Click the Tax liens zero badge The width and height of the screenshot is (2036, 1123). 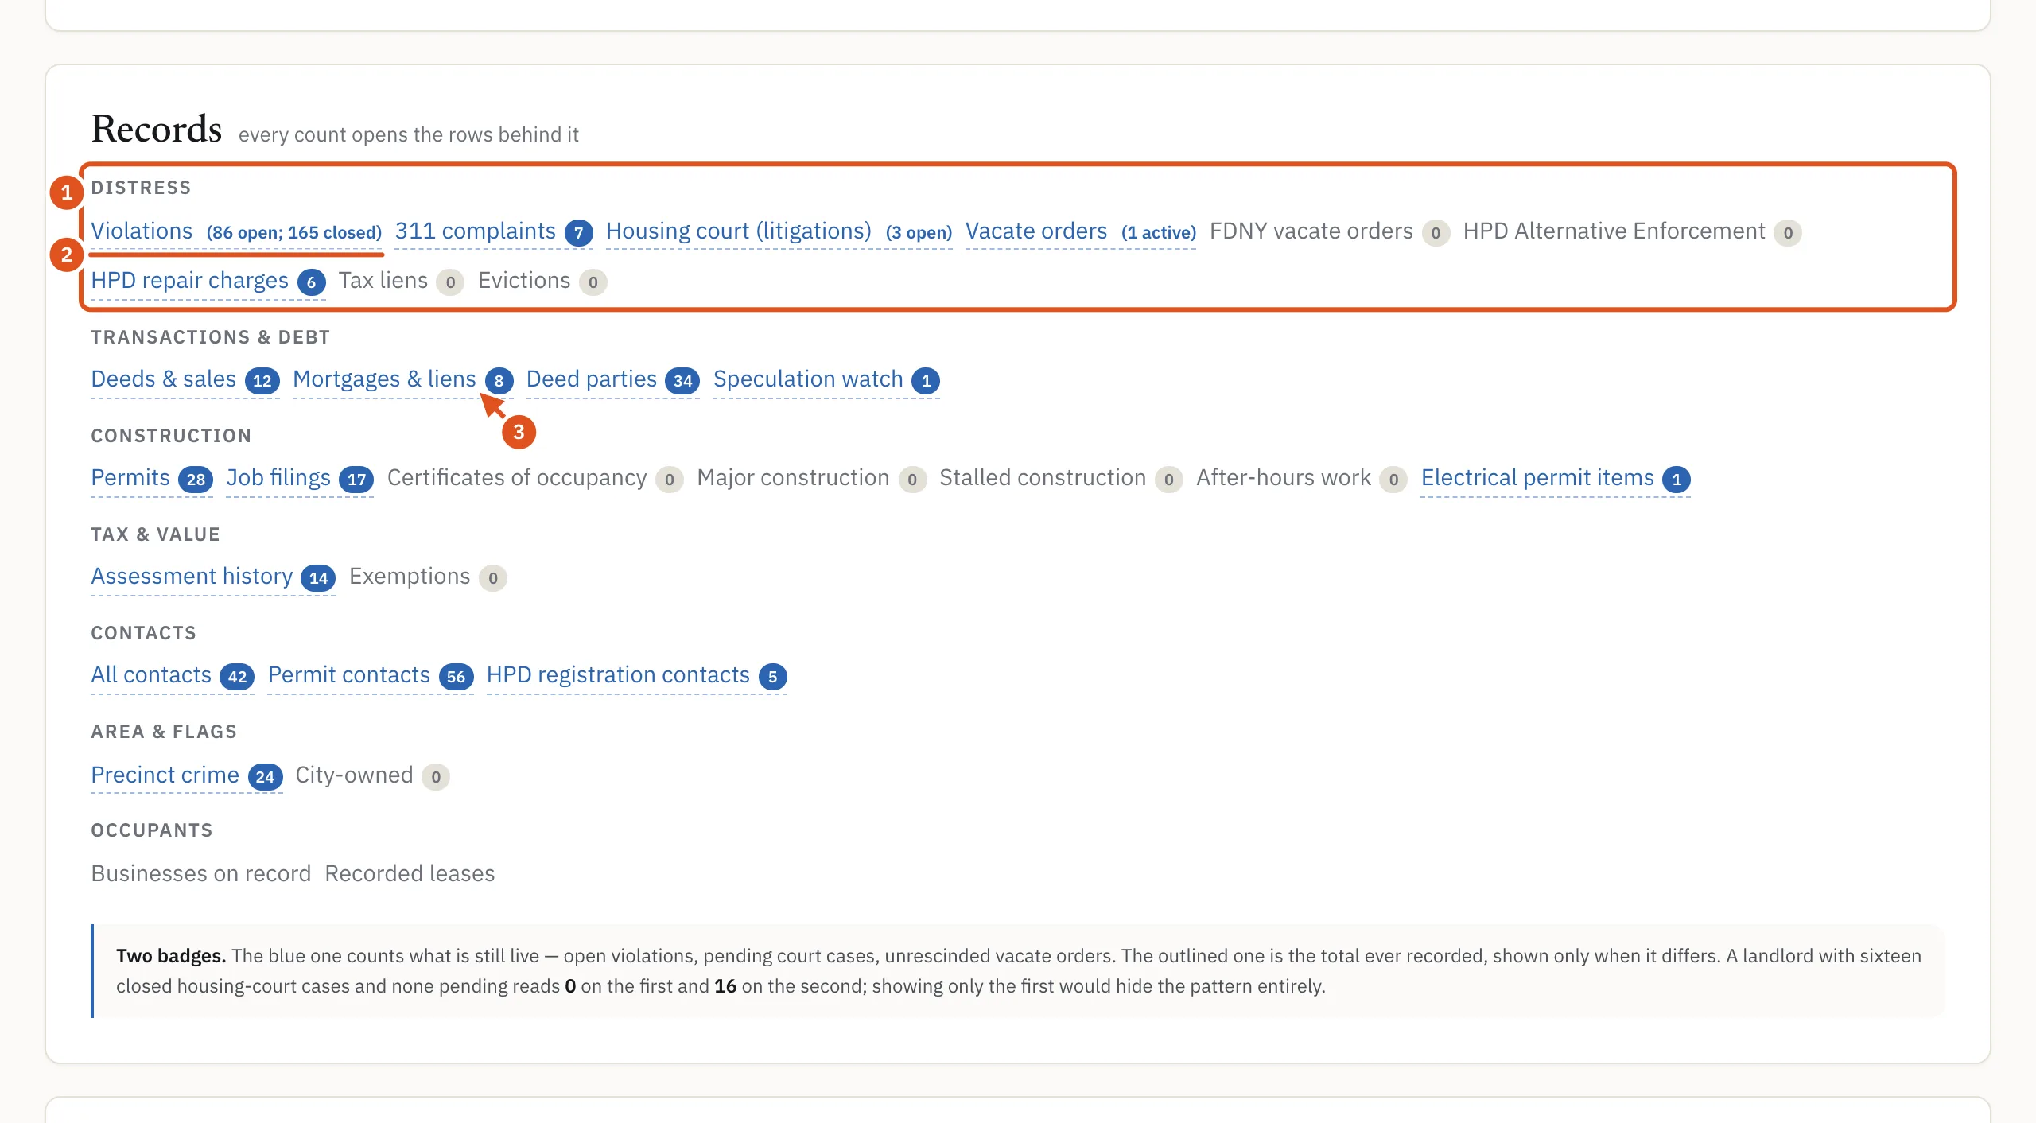(450, 282)
